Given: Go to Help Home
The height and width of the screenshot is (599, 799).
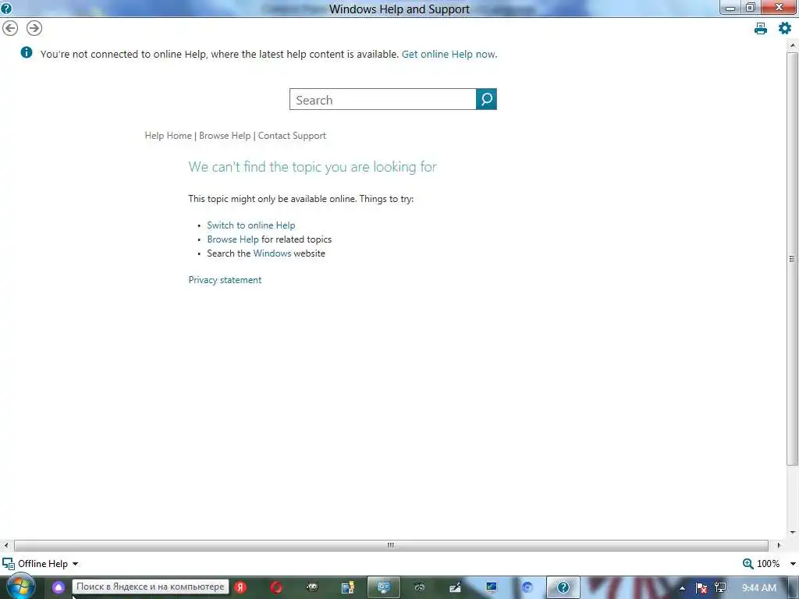Looking at the screenshot, I should click(169, 136).
